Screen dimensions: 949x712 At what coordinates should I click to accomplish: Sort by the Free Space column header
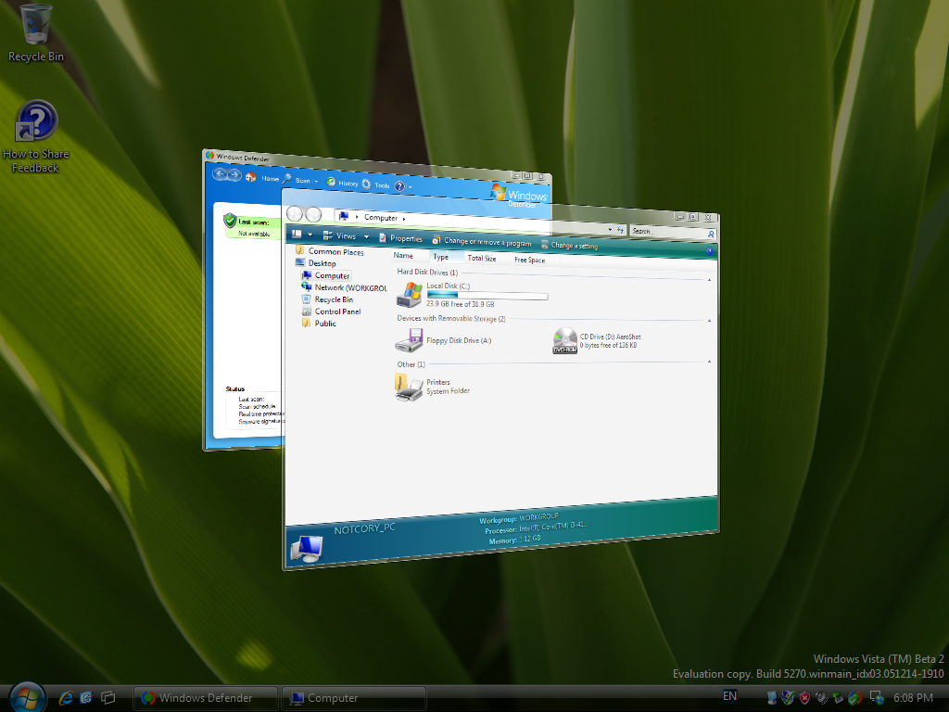[x=535, y=260]
